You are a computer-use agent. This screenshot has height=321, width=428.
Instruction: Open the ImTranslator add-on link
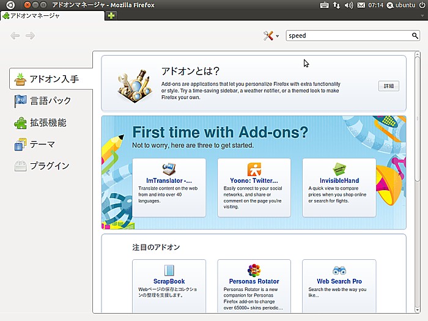pos(169,181)
